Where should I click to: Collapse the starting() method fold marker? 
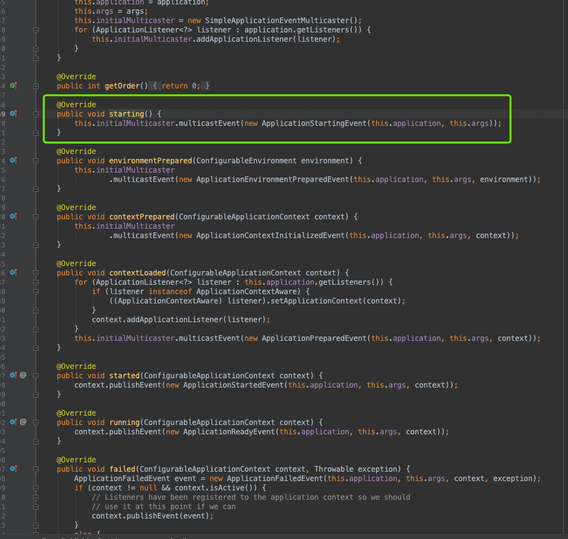coord(36,114)
